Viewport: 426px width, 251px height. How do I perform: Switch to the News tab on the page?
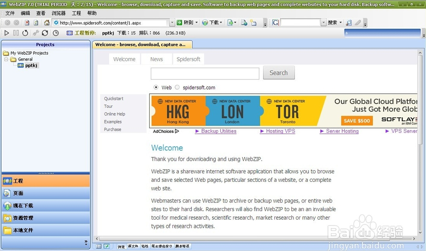pyautogui.click(x=156, y=59)
